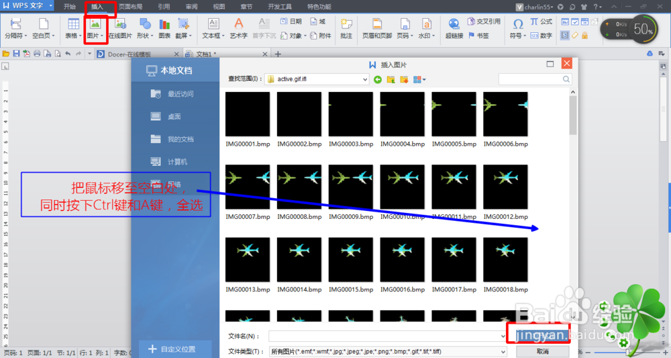Select the IMG00015.bmp thumbnail

pos(350,260)
